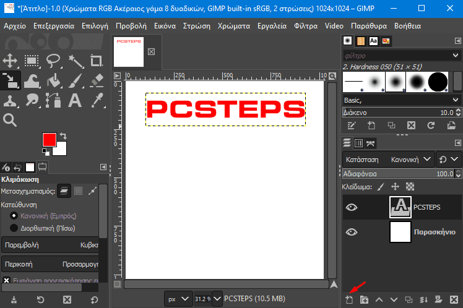463x308 pixels.
Task: Toggle the preview checkbox in tool options
Action: point(6,280)
